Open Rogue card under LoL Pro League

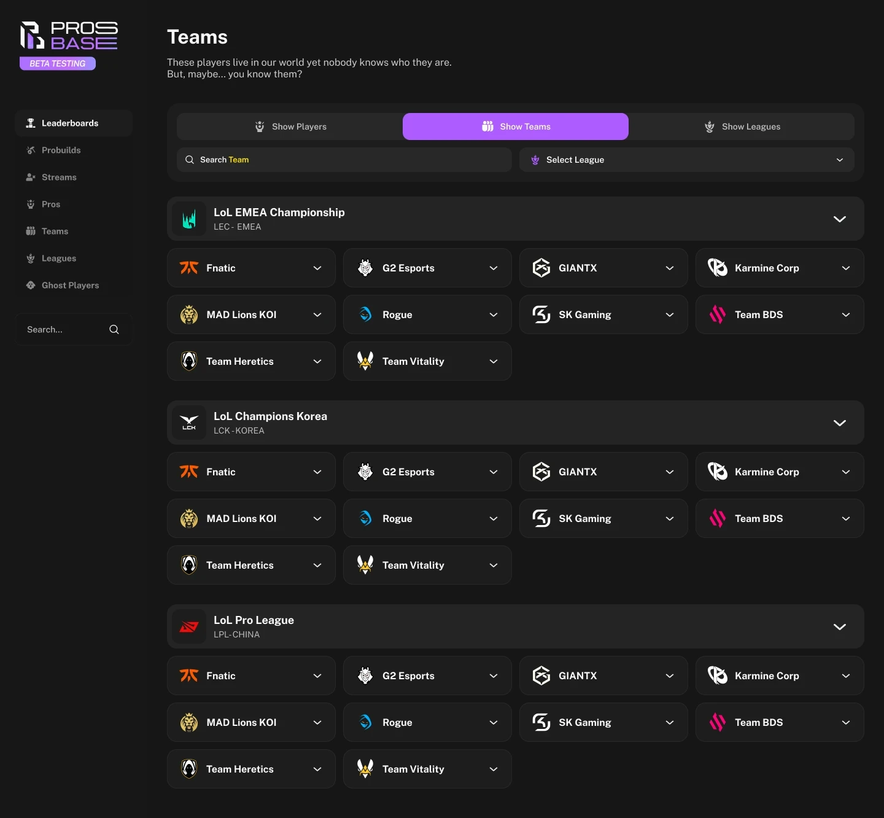pos(427,722)
